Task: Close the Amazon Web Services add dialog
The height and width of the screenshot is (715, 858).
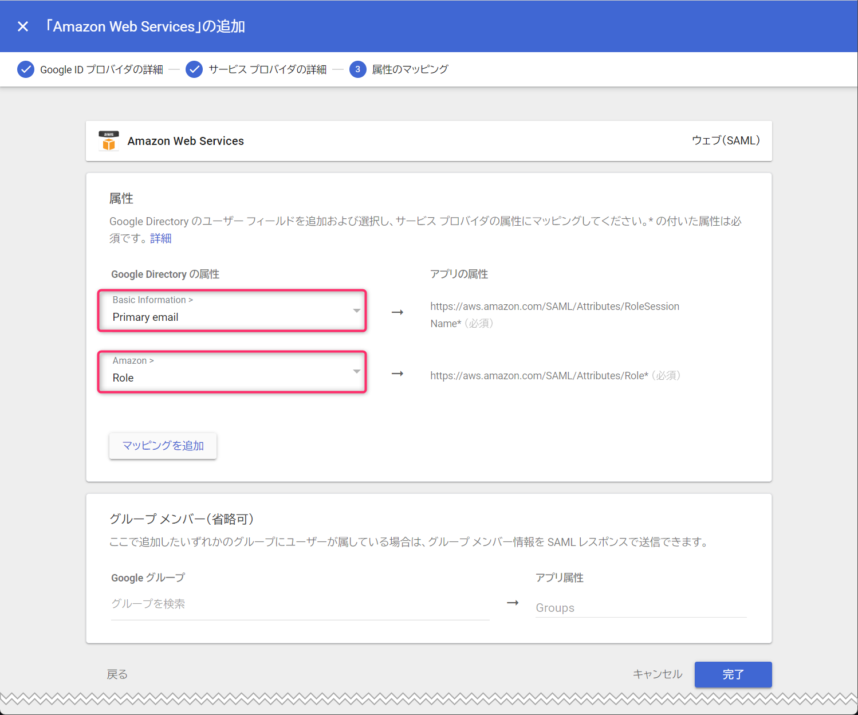Action: click(23, 26)
